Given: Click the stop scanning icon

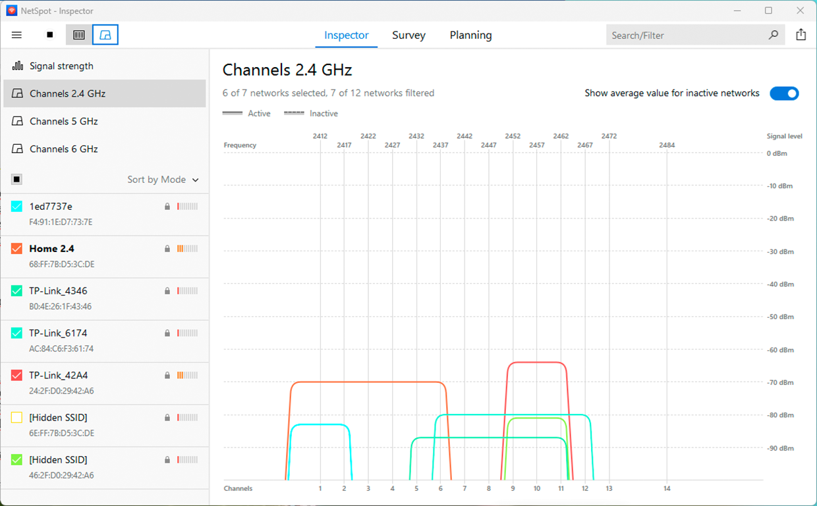Looking at the screenshot, I should click(x=49, y=35).
